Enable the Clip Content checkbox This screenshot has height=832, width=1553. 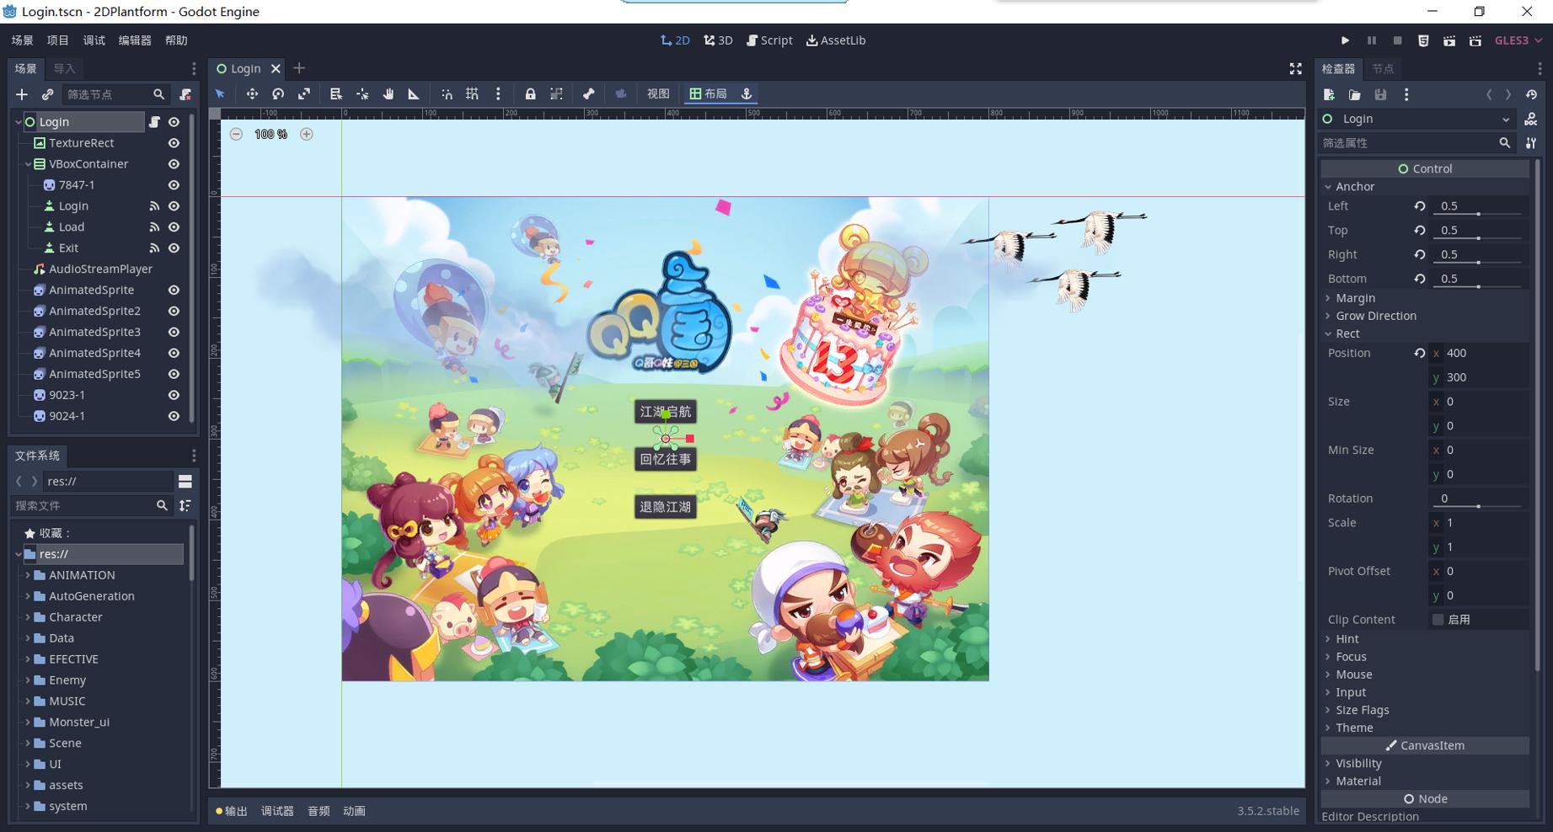tap(1438, 620)
